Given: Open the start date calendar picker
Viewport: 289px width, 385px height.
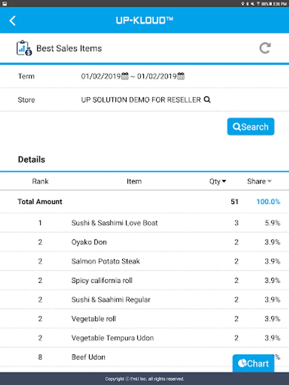Looking at the screenshot, I should click(x=125, y=77).
